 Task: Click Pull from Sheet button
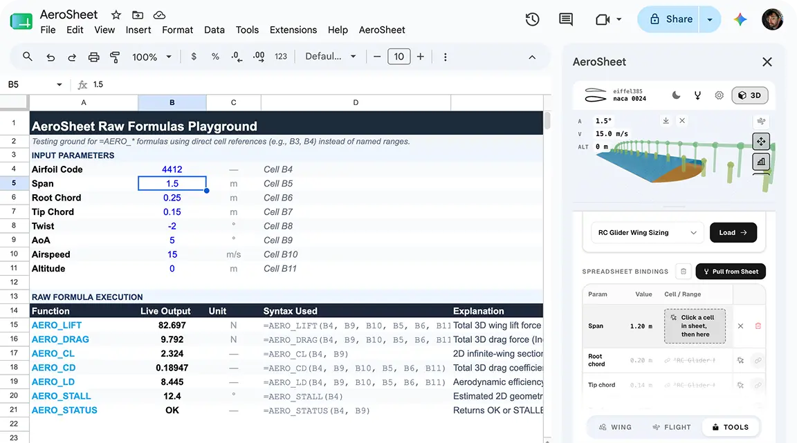[731, 272]
